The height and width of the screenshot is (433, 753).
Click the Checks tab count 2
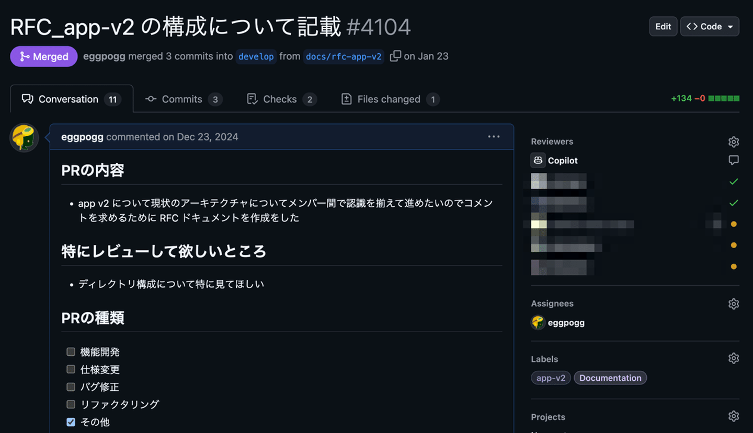(x=310, y=99)
